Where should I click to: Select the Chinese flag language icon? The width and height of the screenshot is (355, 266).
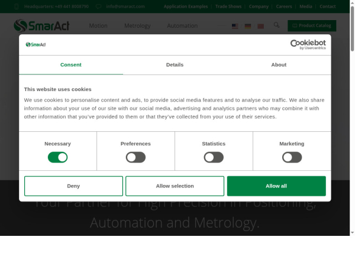tap(260, 26)
